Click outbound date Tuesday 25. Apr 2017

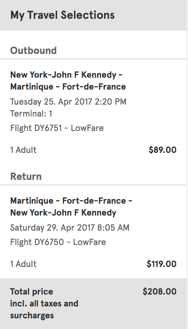coord(48,102)
